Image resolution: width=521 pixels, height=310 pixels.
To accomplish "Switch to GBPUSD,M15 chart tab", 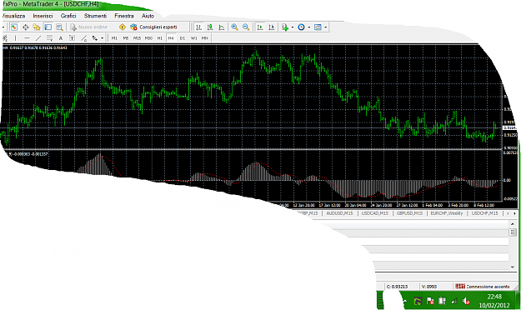I will (409, 213).
